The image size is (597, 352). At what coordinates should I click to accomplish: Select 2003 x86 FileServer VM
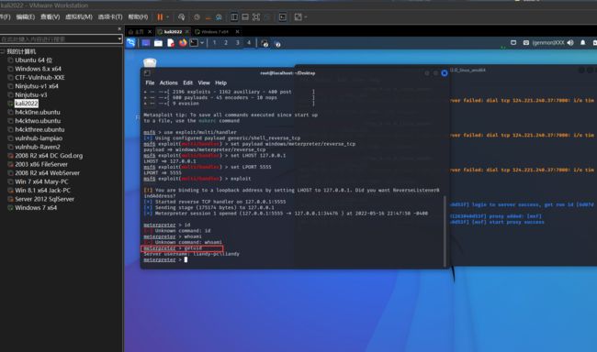click(x=41, y=164)
